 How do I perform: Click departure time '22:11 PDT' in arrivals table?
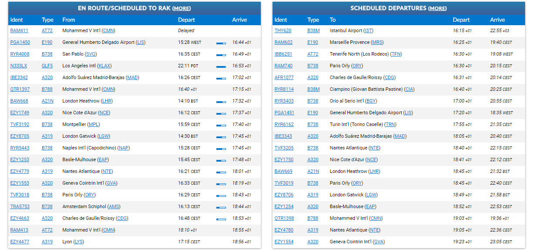click(x=188, y=66)
